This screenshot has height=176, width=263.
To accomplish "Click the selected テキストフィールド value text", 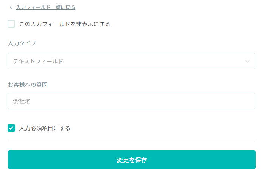I will [x=38, y=61].
